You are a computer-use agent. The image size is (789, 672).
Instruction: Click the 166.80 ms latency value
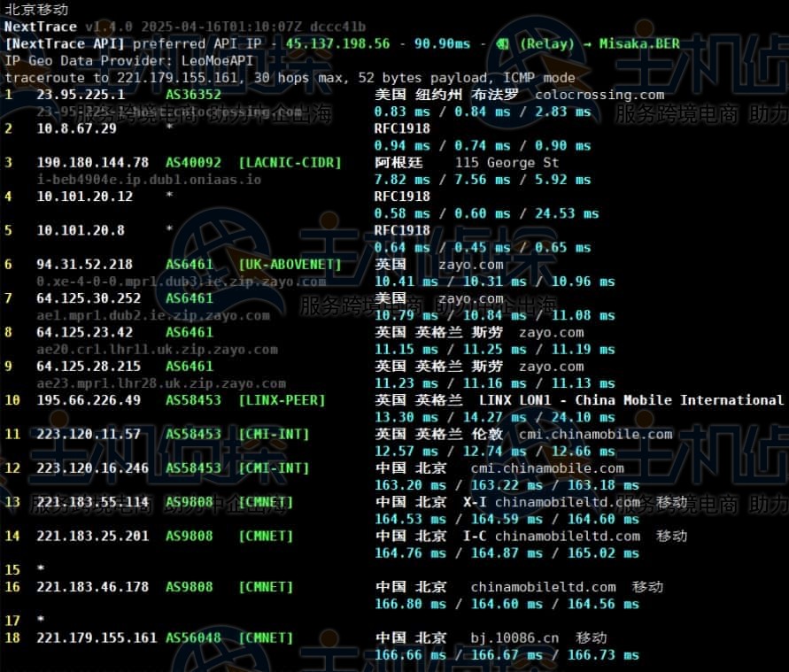[x=410, y=604]
